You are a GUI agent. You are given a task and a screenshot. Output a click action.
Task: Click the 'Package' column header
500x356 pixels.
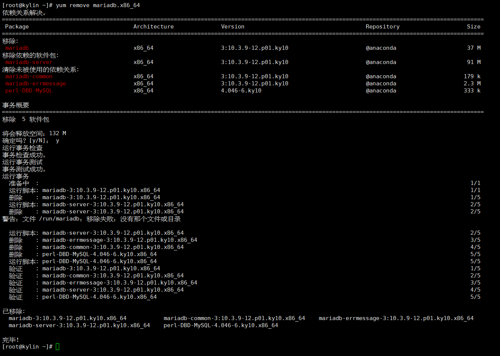[x=17, y=27]
